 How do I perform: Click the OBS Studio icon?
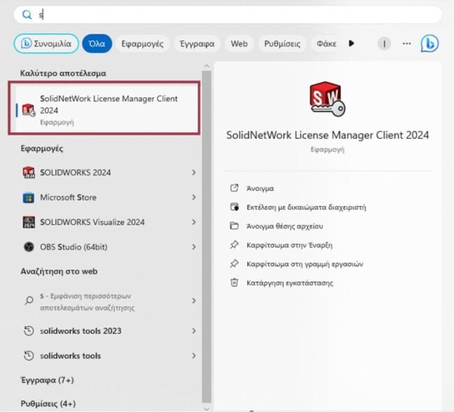(29, 247)
